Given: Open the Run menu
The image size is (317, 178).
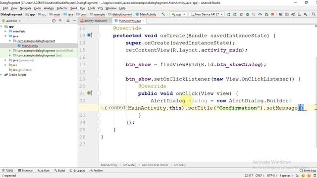Looking at the screenshot, I should click(82, 8).
